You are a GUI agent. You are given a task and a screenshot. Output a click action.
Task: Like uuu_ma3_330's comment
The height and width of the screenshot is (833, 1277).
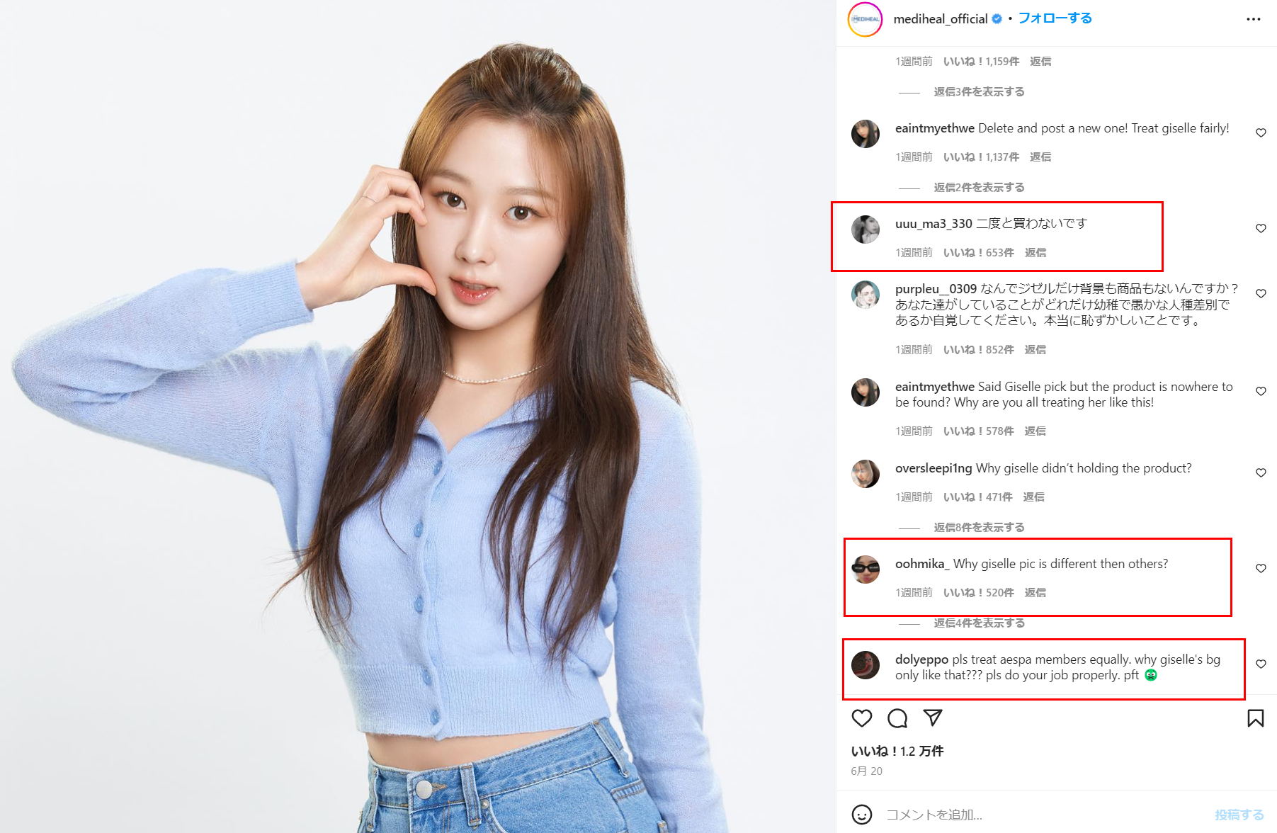[1261, 228]
